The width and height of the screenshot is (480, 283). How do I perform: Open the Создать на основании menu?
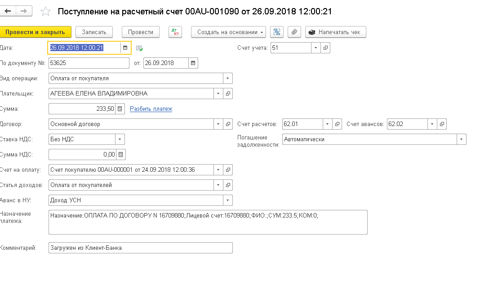(x=228, y=32)
